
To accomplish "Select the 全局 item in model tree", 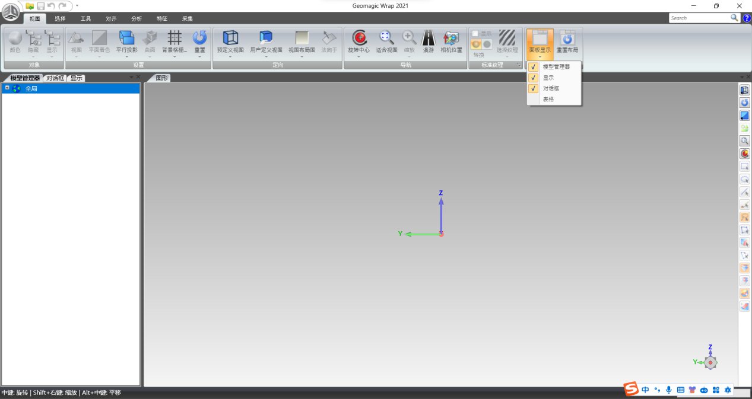I will point(71,88).
